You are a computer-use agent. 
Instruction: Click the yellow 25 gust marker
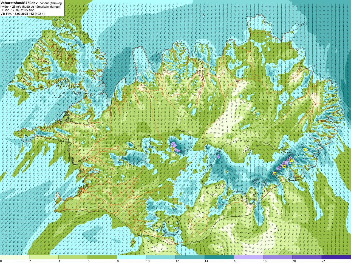coord(275,173)
